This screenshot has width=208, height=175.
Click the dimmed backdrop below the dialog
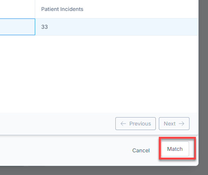[104, 170]
